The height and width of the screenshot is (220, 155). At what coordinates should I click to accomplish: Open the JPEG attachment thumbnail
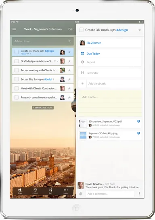pyautogui.click(x=83, y=135)
